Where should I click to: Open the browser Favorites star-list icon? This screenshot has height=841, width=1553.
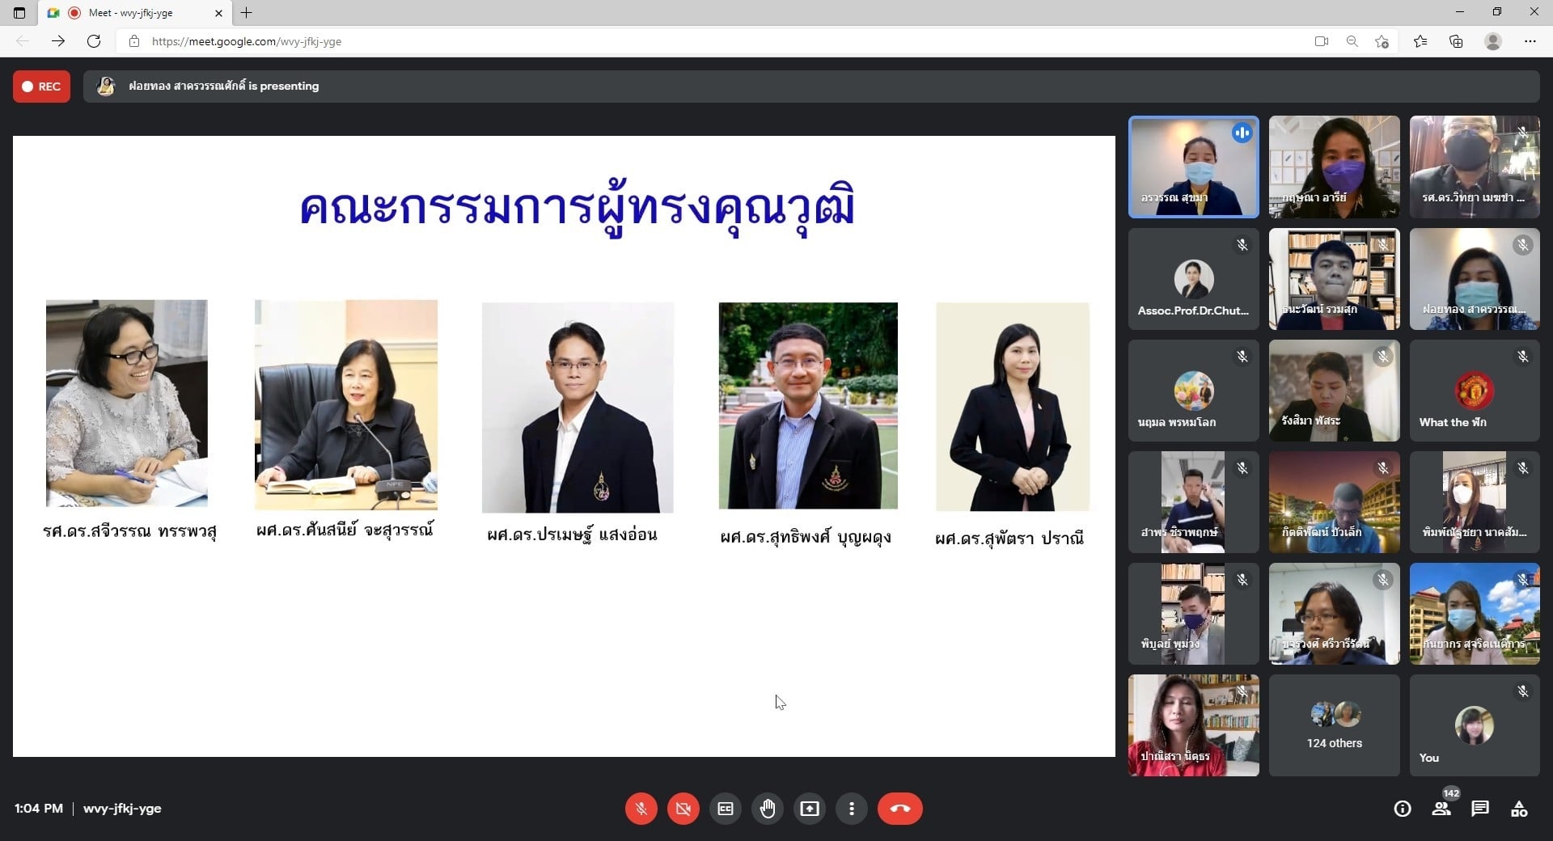[x=1420, y=41]
